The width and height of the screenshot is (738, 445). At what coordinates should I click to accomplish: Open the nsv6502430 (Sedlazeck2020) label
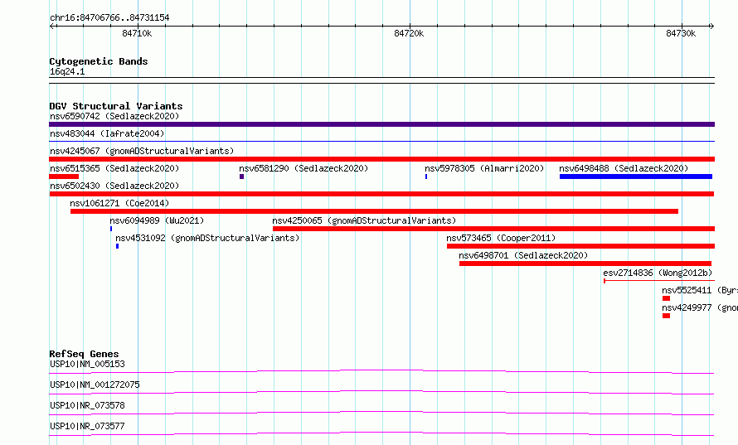click(x=114, y=186)
